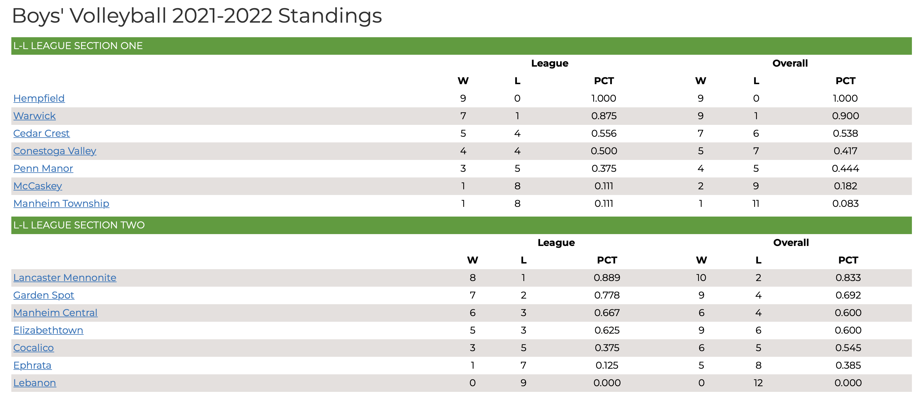
Task: Visit the Penn Manor team link
Action: 43,168
